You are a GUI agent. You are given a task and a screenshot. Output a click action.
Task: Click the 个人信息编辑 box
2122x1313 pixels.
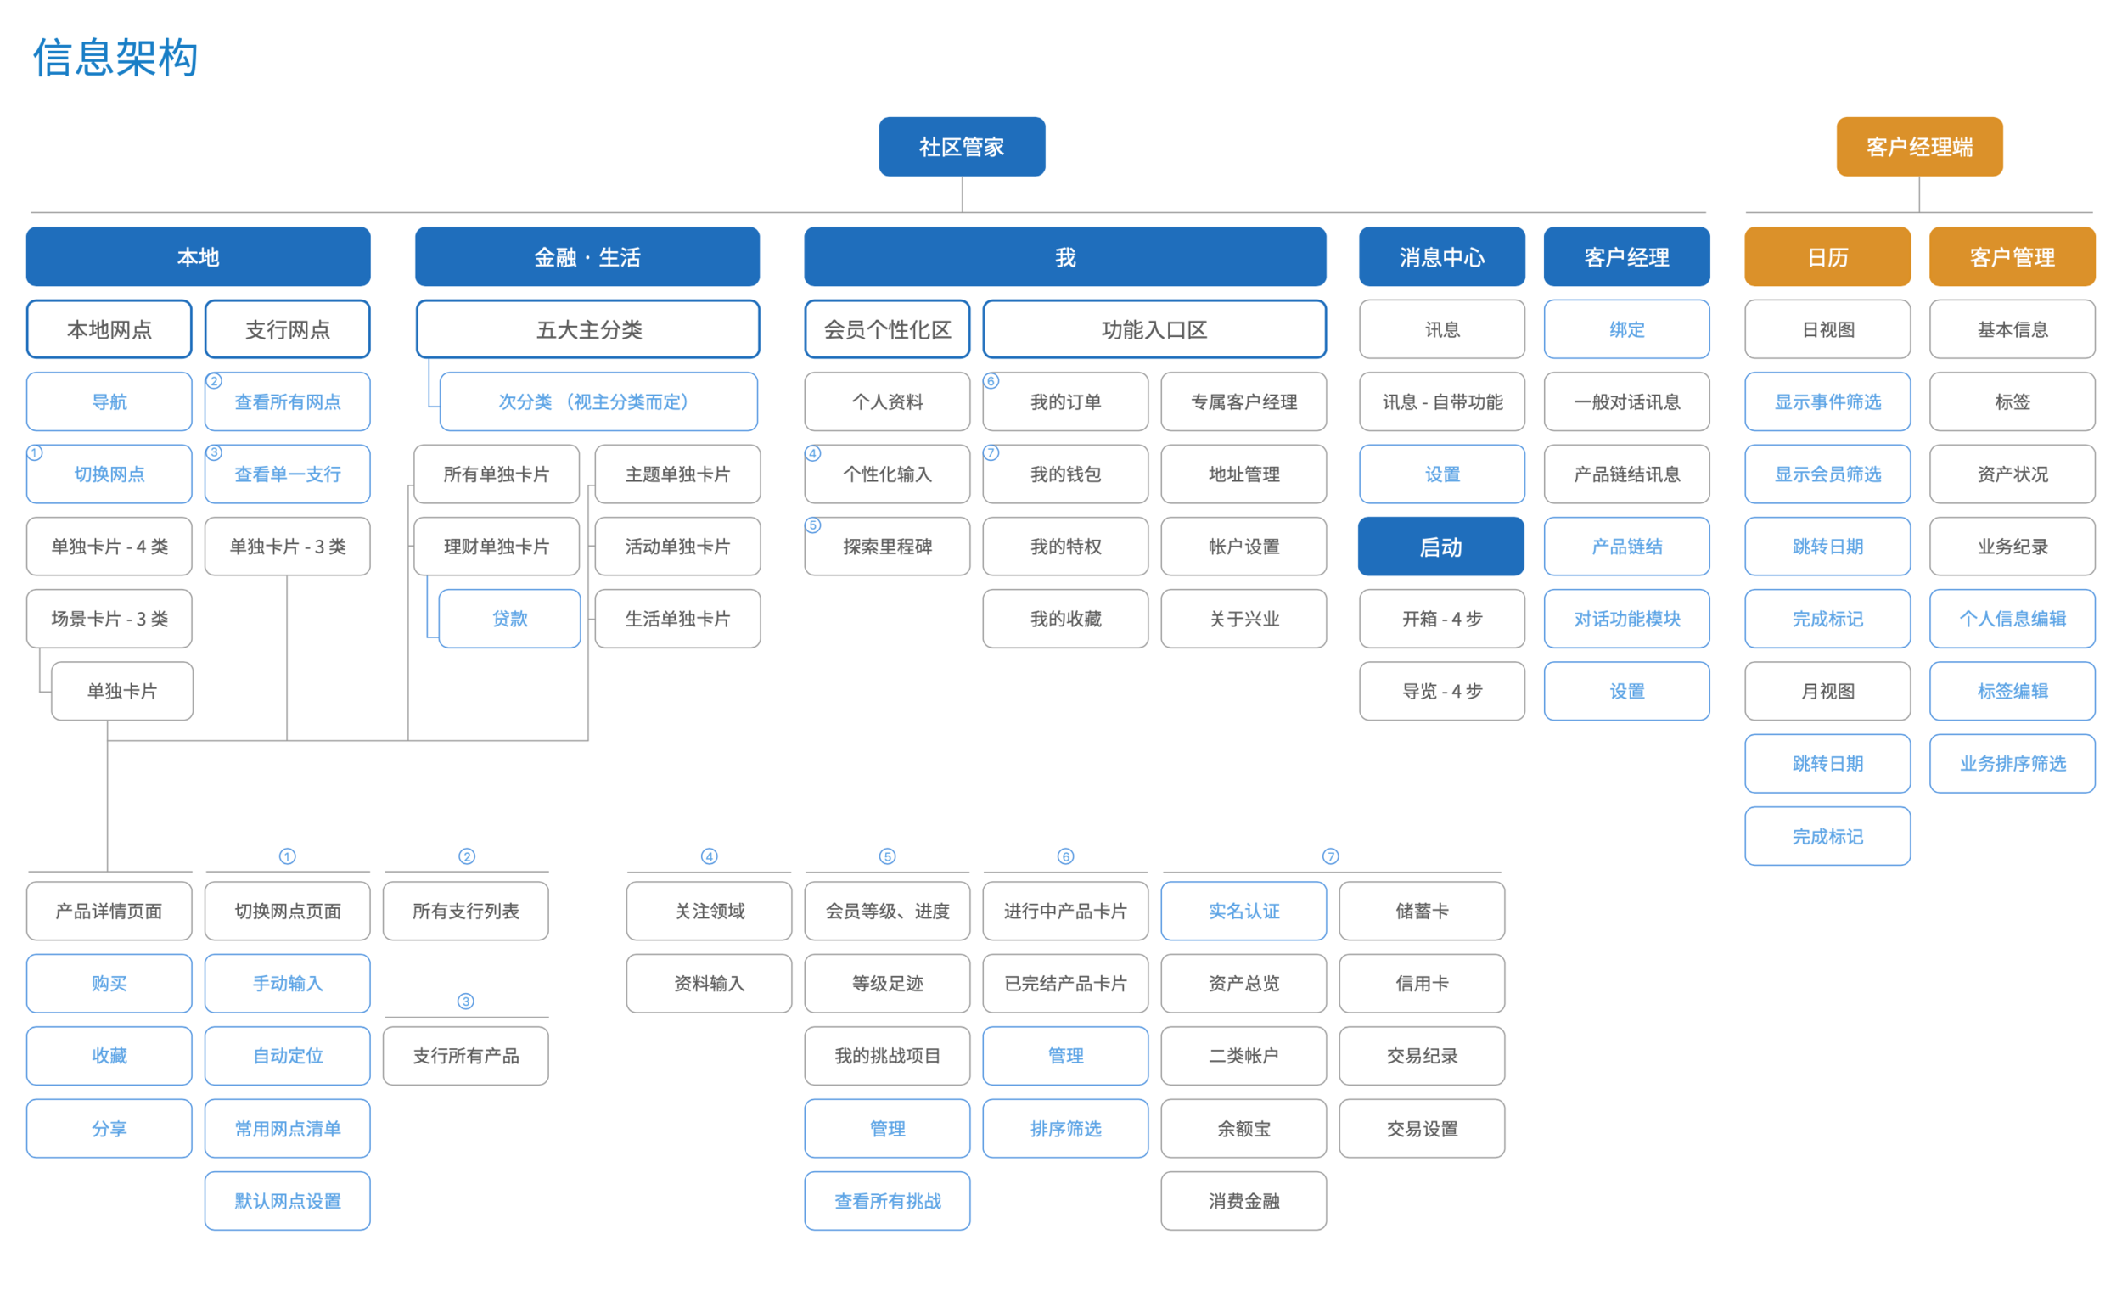pyautogui.click(x=2012, y=618)
